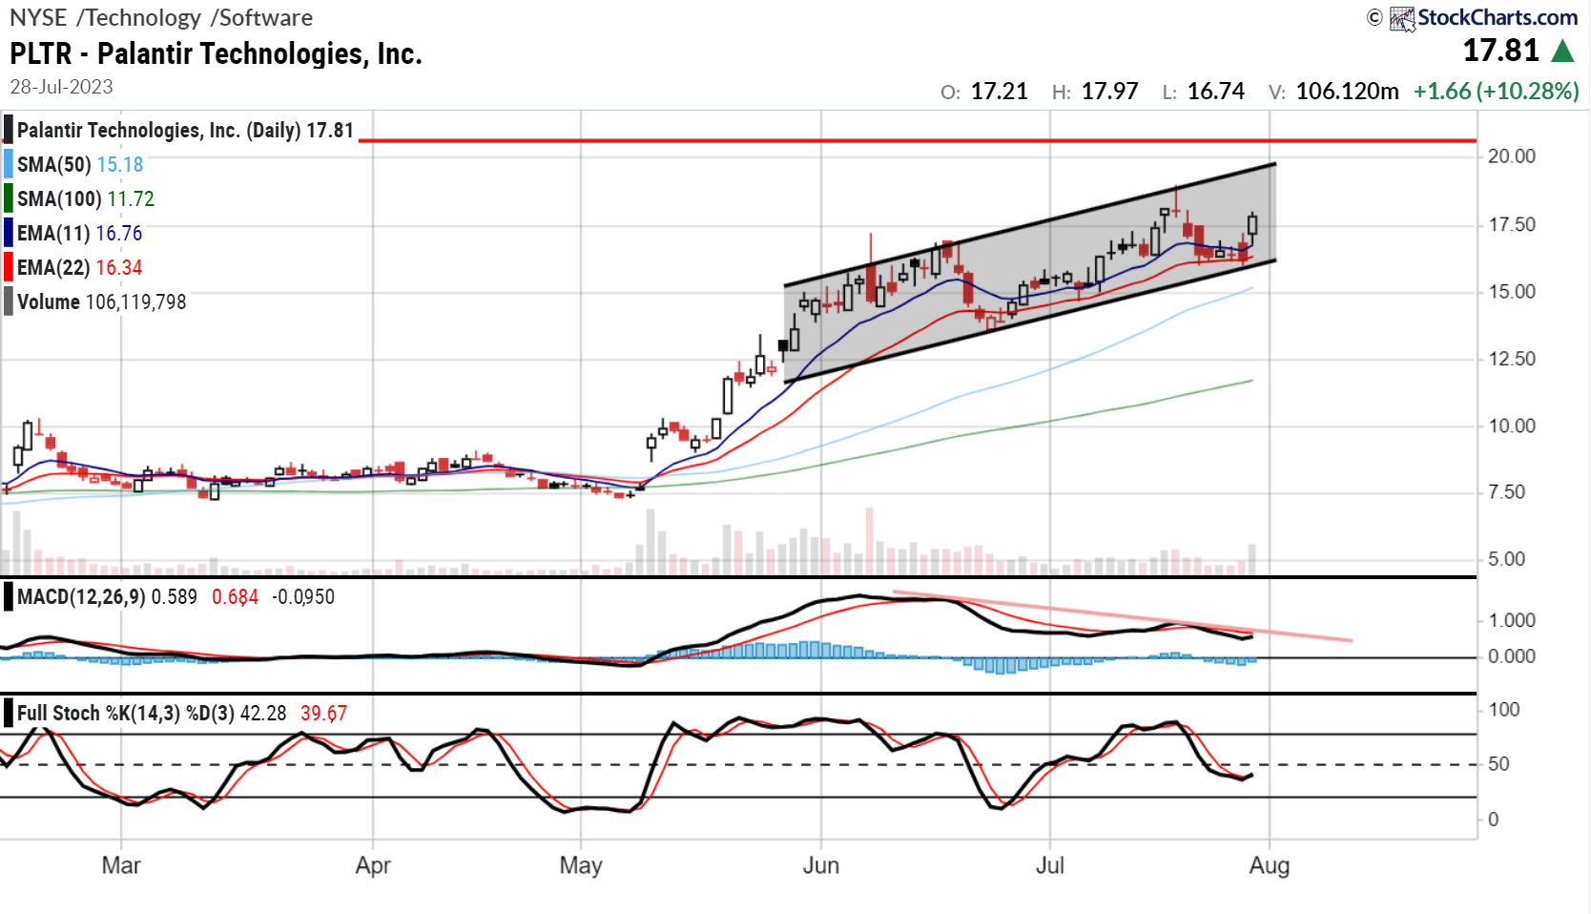The height and width of the screenshot is (914, 1591).
Task: Click the StockCharts.com logo icon
Action: point(1403,16)
